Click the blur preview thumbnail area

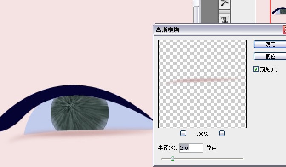click(x=203, y=84)
